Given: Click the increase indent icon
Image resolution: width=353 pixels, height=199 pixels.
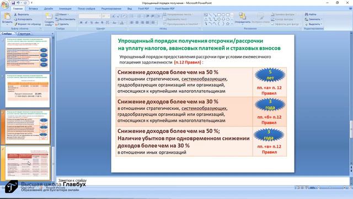Looking at the screenshot, I should click(153, 16).
